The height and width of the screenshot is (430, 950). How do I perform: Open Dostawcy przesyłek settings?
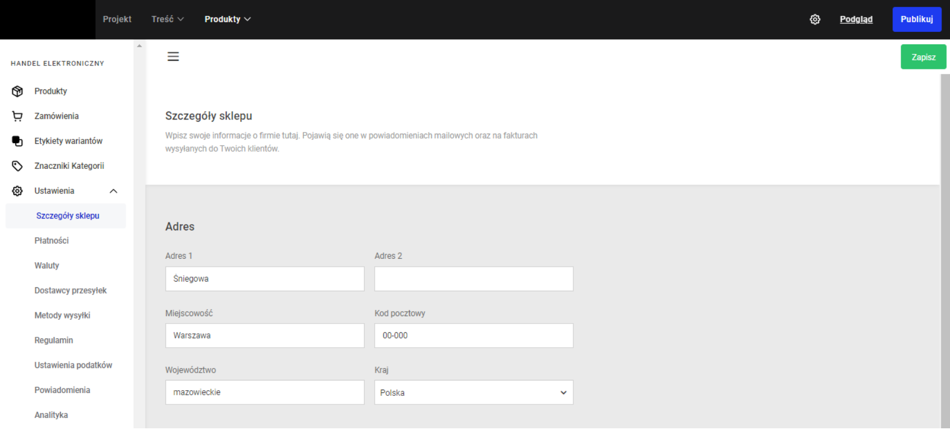tap(71, 291)
